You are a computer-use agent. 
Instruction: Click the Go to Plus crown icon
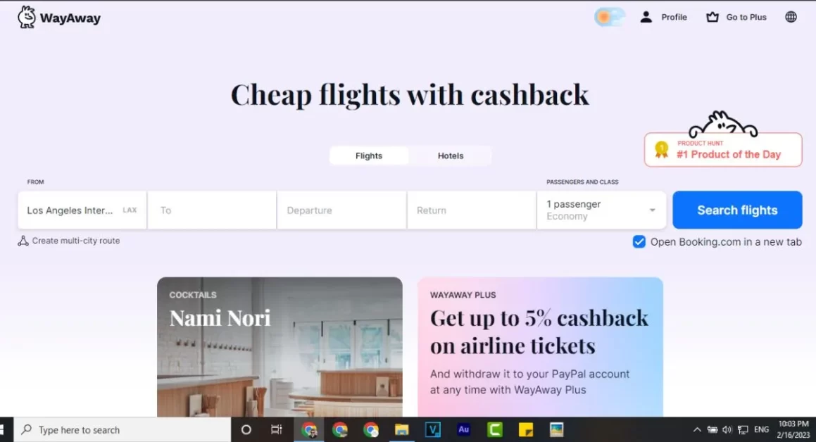[712, 17]
